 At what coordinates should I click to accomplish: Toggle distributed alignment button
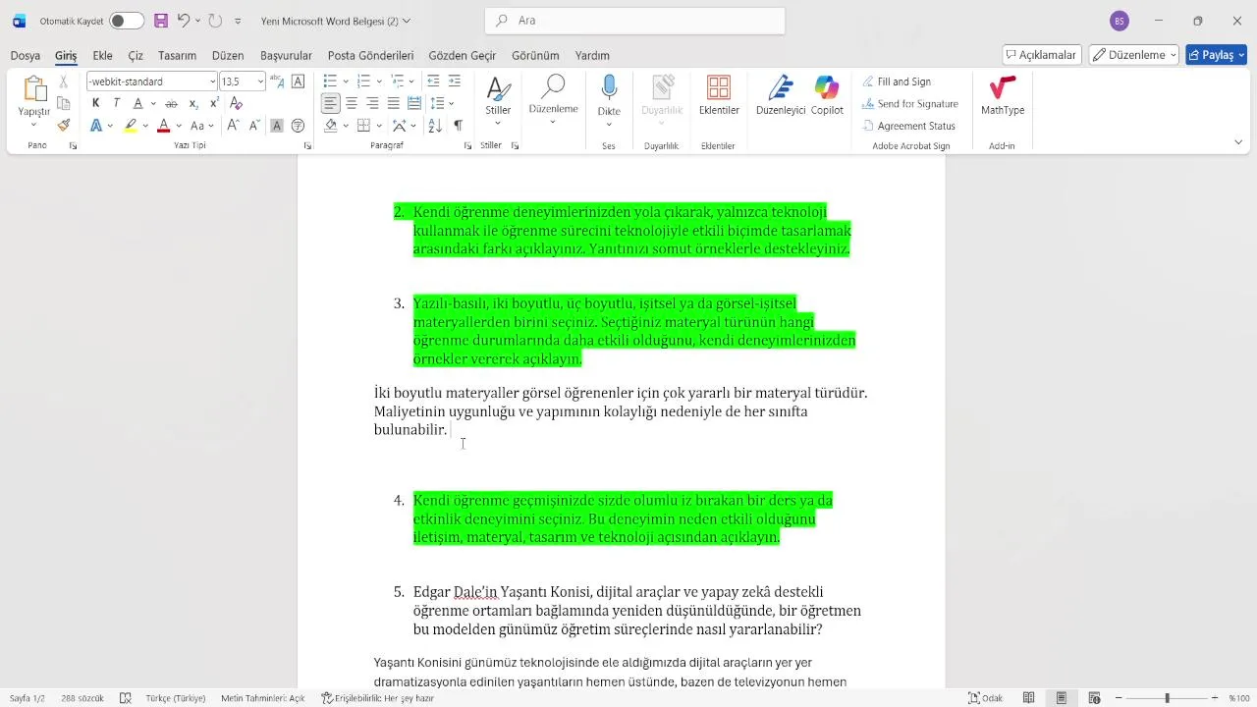coord(413,103)
